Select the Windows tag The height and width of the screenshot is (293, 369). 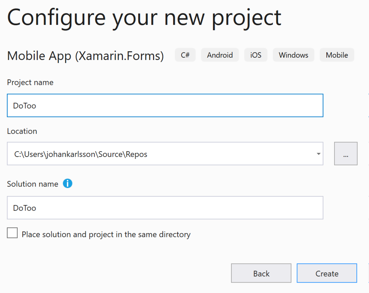pyautogui.click(x=294, y=55)
